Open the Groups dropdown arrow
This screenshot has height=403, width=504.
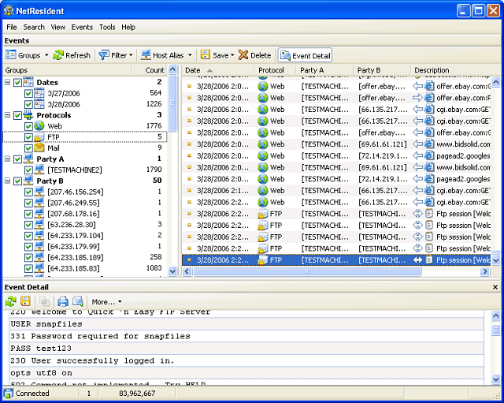coord(46,55)
